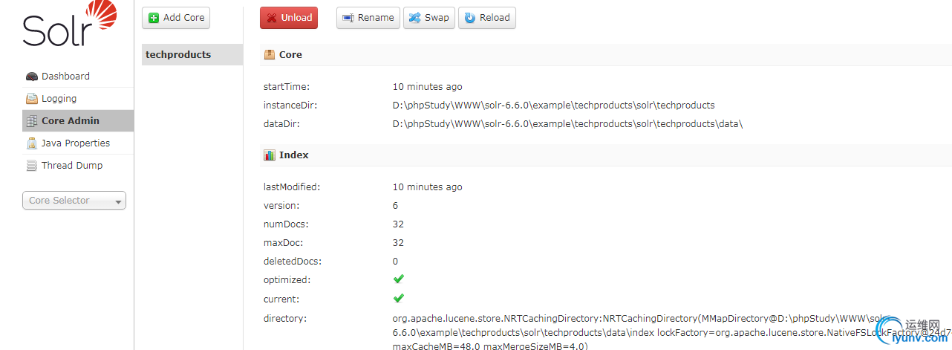The height and width of the screenshot is (350, 952).
Task: Click the Rename button's icon
Action: point(348,18)
